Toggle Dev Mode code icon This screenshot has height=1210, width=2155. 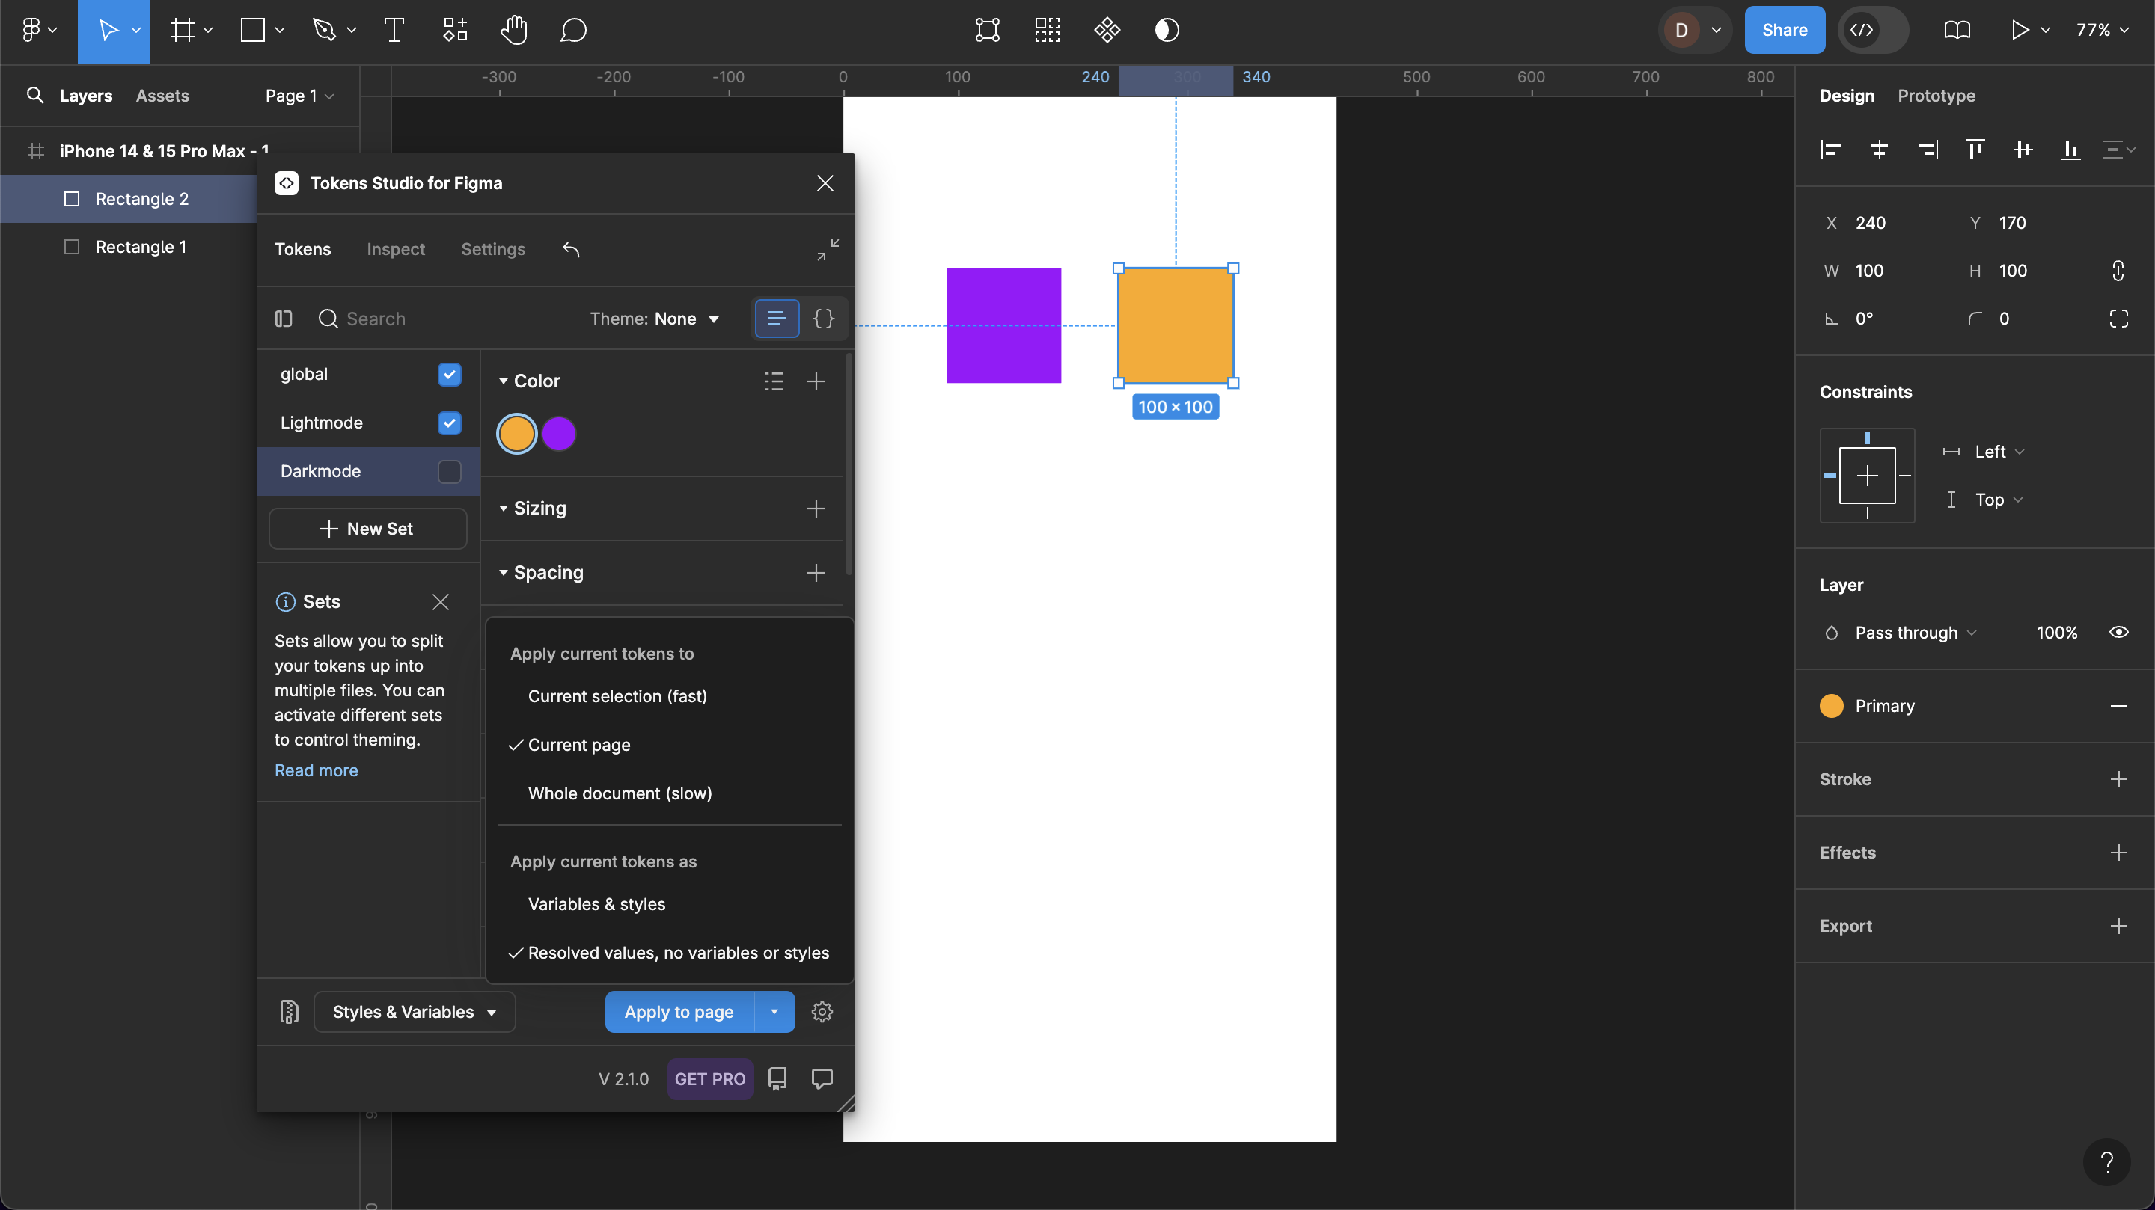pos(1862,30)
